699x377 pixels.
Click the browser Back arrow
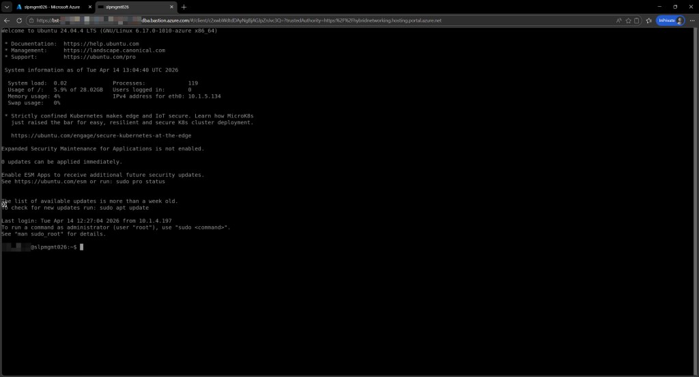[x=7, y=20]
